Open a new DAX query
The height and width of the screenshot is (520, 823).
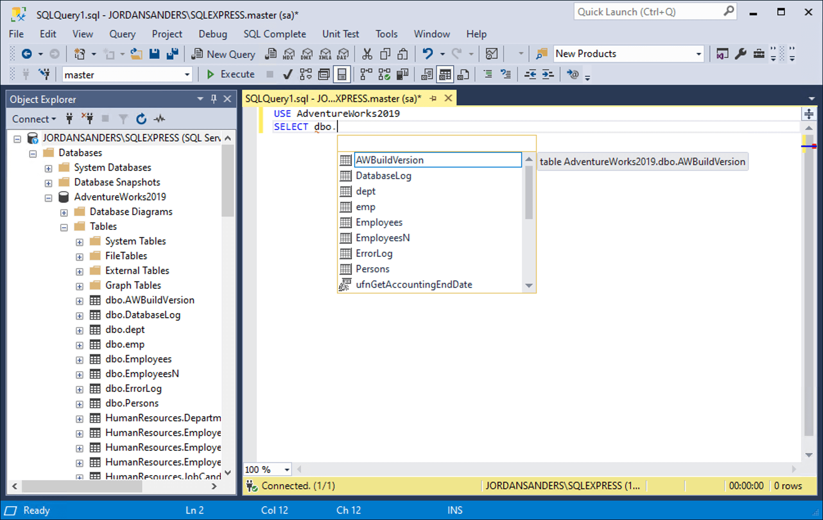tap(343, 54)
